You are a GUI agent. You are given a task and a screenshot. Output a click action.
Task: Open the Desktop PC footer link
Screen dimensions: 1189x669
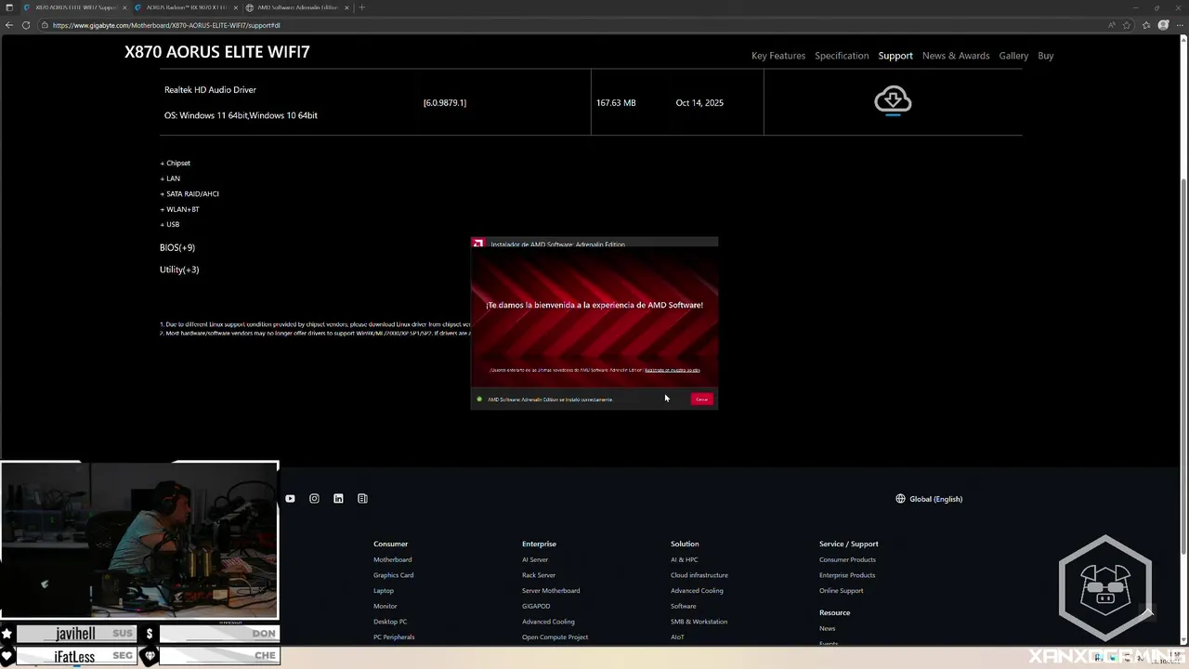(390, 622)
